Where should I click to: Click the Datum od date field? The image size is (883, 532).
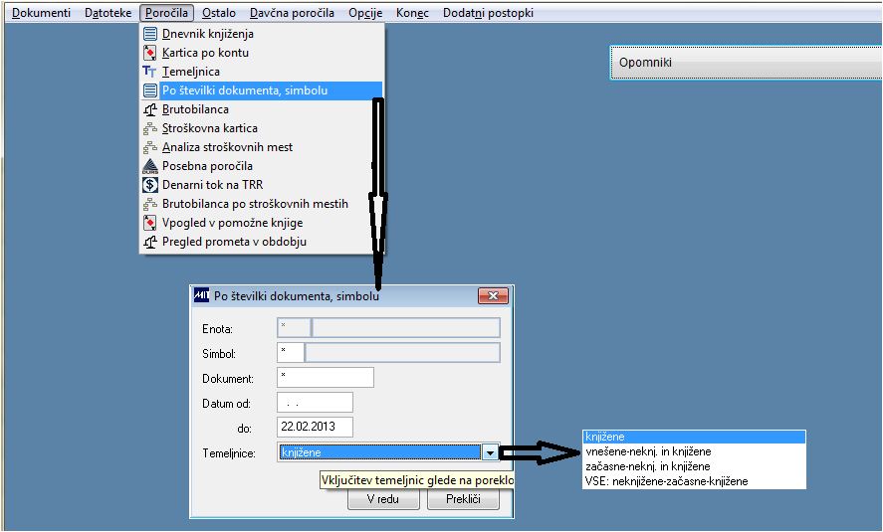(x=315, y=403)
